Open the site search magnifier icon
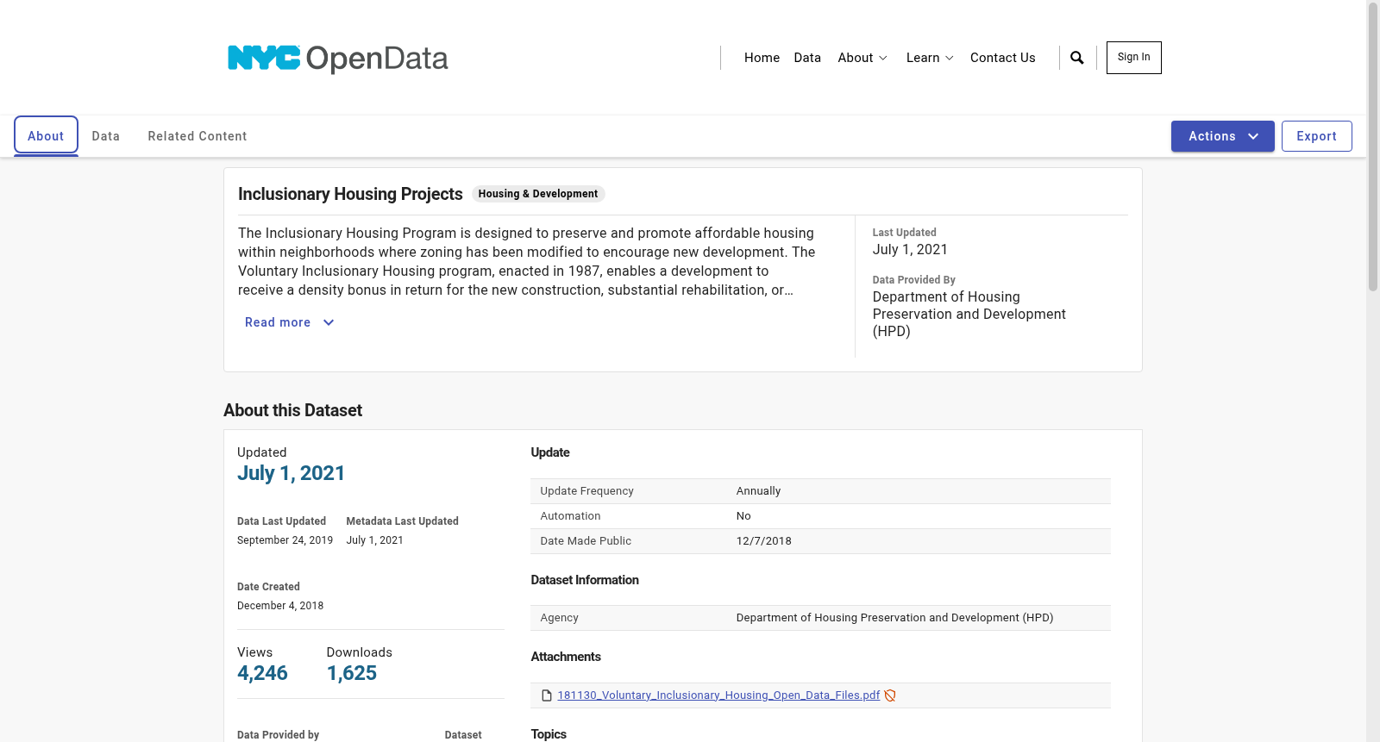The width and height of the screenshot is (1380, 742). click(1077, 58)
